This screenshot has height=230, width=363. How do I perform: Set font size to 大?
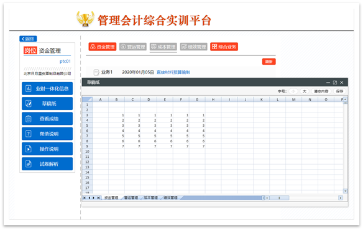coord(305,91)
